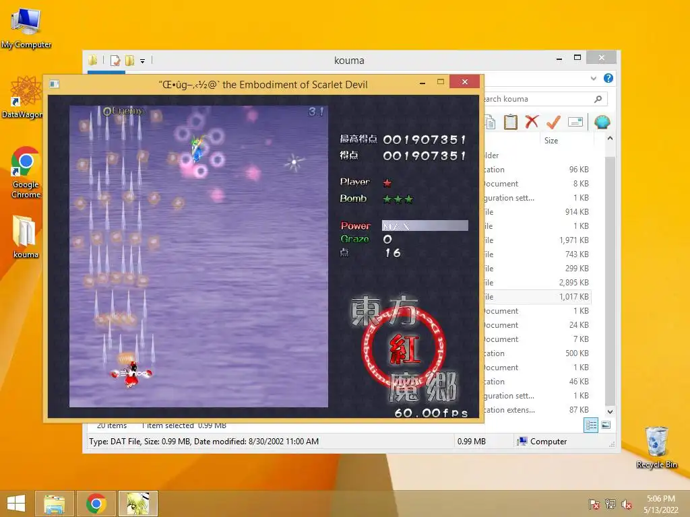Select the application row sized 500 KB
Screen dimensions: 690x517
(x=537, y=353)
